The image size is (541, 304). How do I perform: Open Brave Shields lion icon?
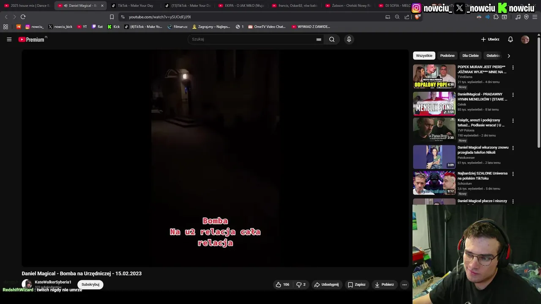coord(418,17)
